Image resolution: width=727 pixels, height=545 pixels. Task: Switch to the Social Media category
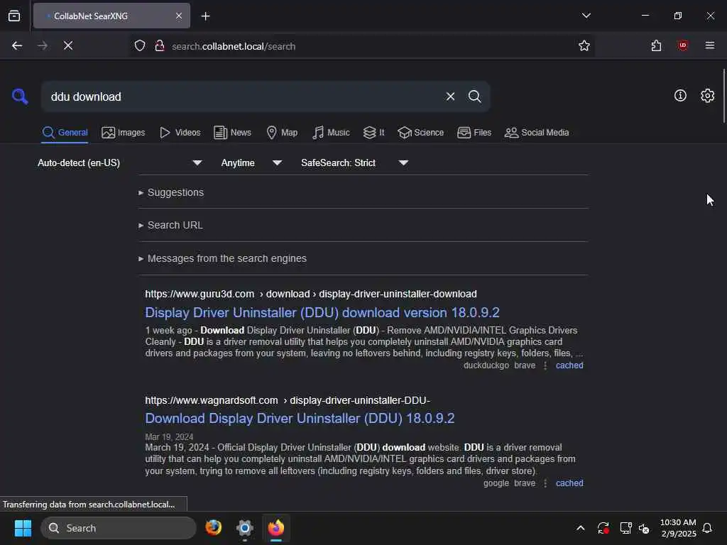tap(537, 133)
